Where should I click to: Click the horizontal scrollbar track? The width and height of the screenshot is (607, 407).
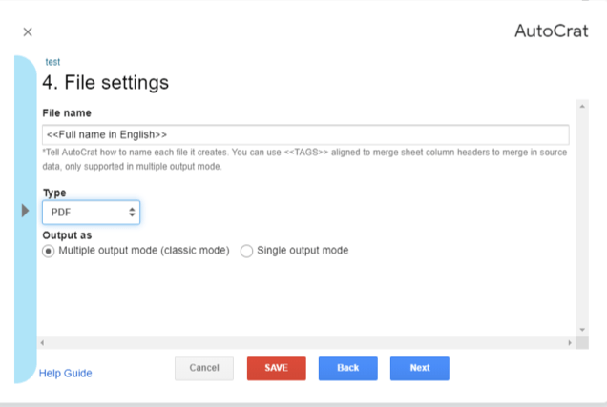(305, 342)
